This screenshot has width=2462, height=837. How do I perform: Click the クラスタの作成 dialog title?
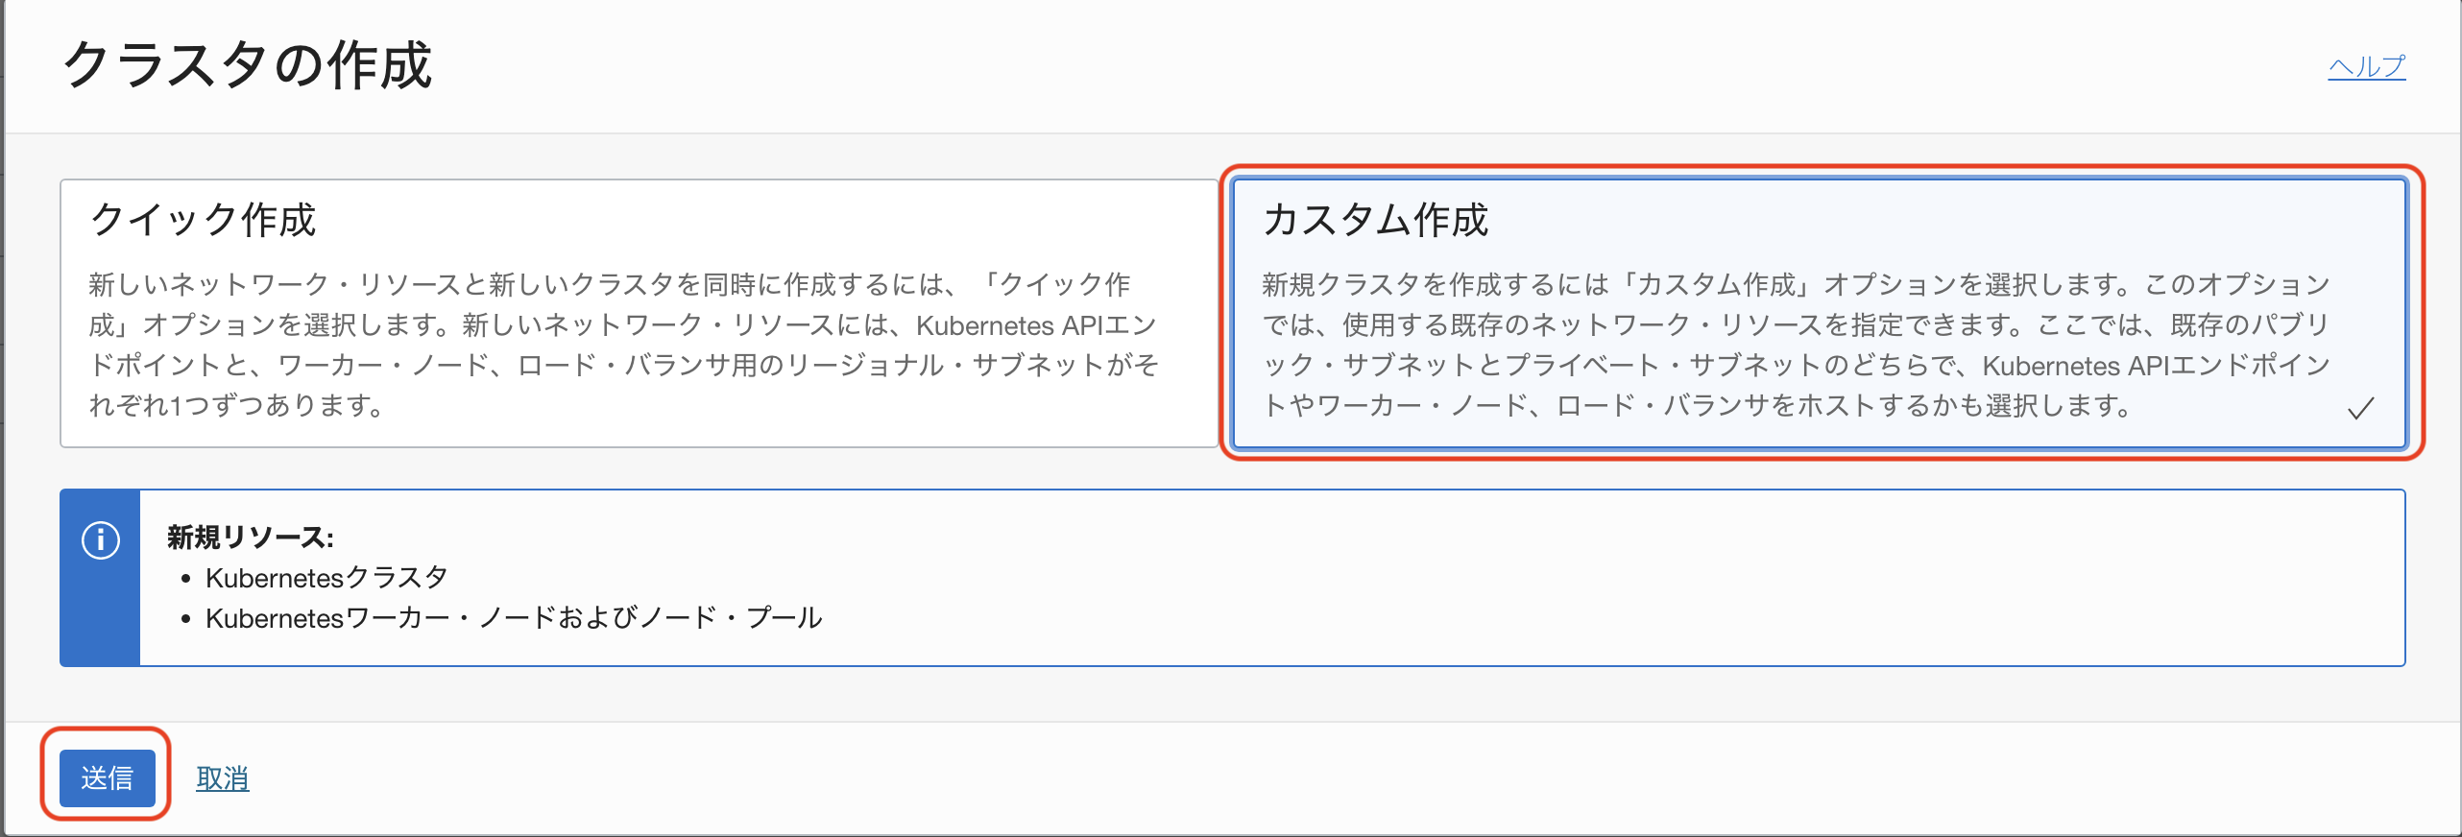pos(248,65)
